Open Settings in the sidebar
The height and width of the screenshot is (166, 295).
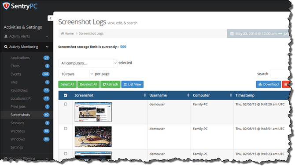[17, 148]
